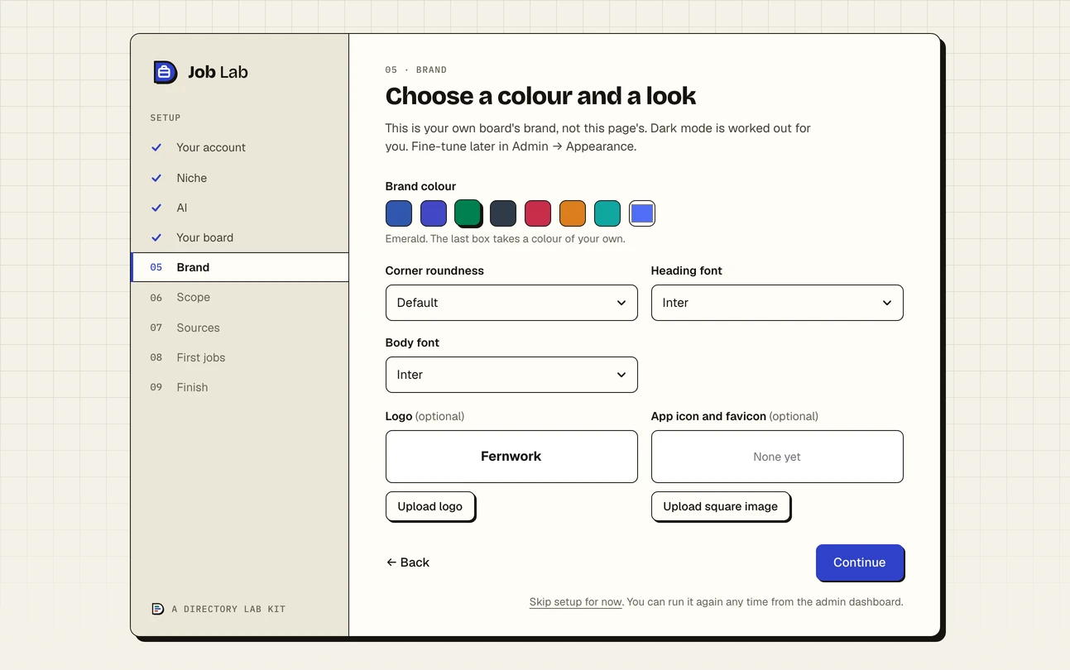
Task: Click the Job Lab briefcase logo icon
Action: coord(165,72)
